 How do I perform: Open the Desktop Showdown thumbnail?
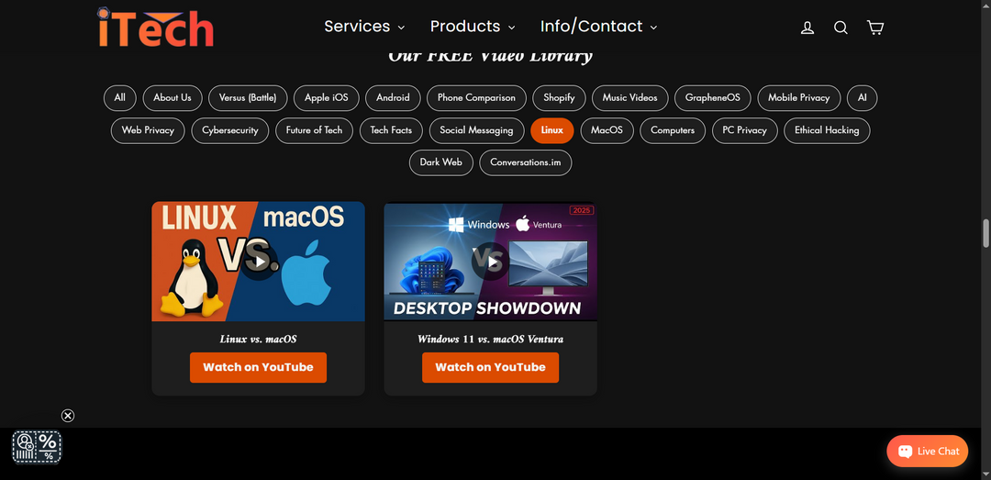pyautogui.click(x=490, y=262)
